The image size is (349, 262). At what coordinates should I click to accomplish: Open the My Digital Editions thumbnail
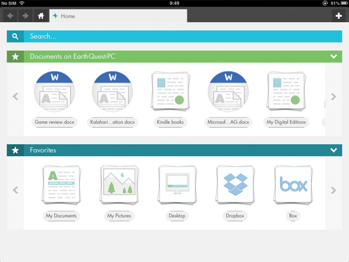286,92
